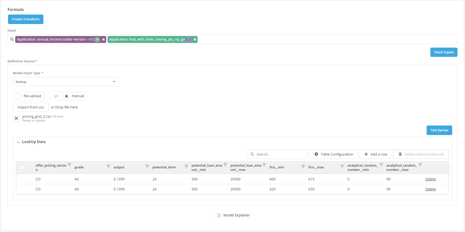Check the select-all rows checkbox
Viewport: 465px width, 232px height.
(22, 168)
